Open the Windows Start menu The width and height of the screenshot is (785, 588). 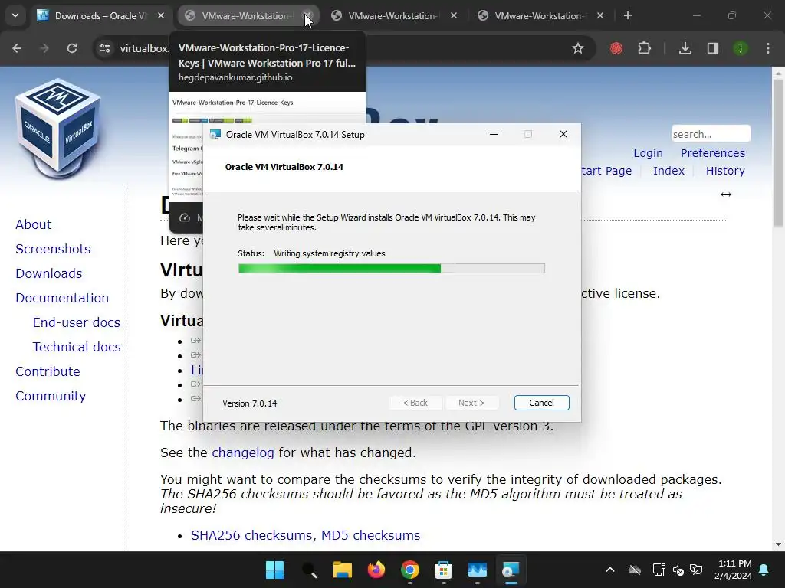(275, 570)
